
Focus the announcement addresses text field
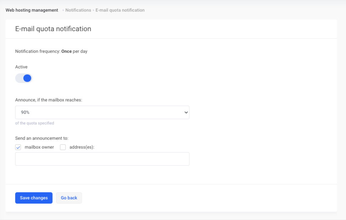click(x=102, y=159)
